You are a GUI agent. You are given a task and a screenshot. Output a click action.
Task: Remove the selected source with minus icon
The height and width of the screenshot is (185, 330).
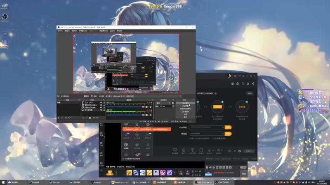86,118
